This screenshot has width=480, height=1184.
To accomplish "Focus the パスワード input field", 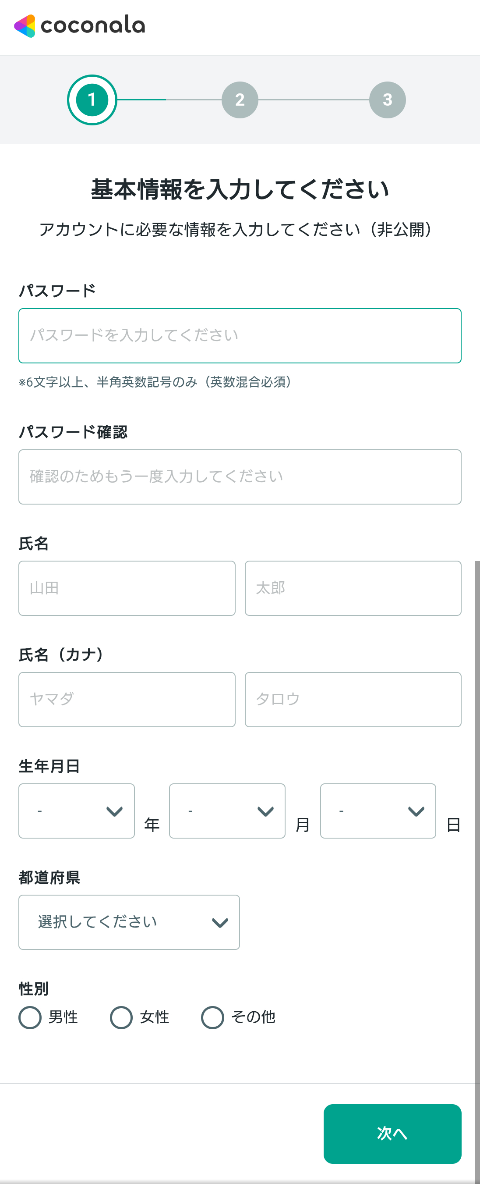I will coord(240,335).
